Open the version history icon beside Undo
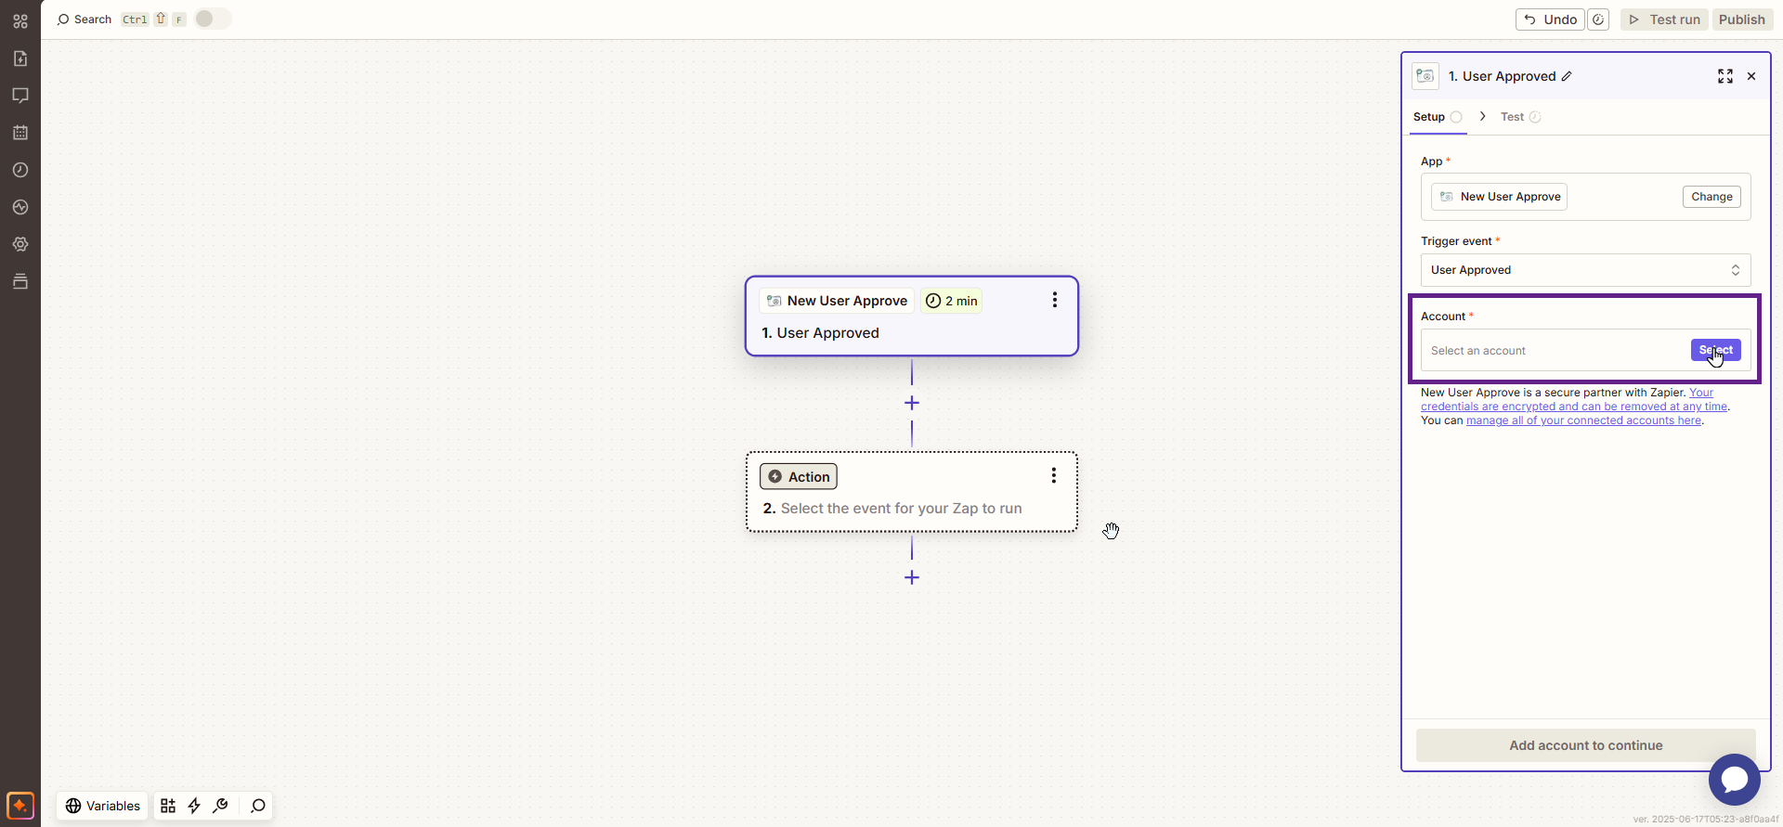Screen dimensions: 1783x827 1598,19
